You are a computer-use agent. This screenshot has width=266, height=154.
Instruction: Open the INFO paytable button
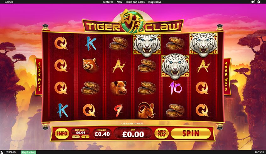(62, 134)
